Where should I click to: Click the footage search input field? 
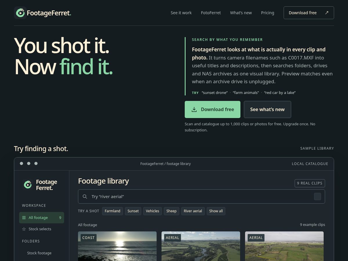click(202, 197)
